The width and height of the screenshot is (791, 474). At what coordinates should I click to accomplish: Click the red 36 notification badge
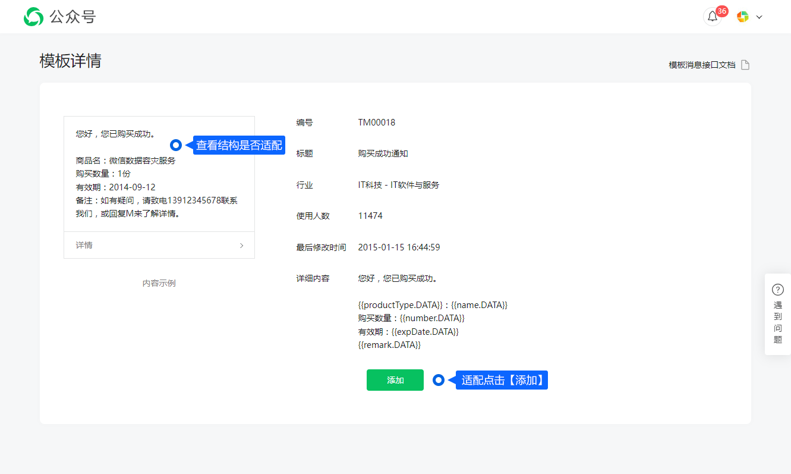tap(722, 11)
